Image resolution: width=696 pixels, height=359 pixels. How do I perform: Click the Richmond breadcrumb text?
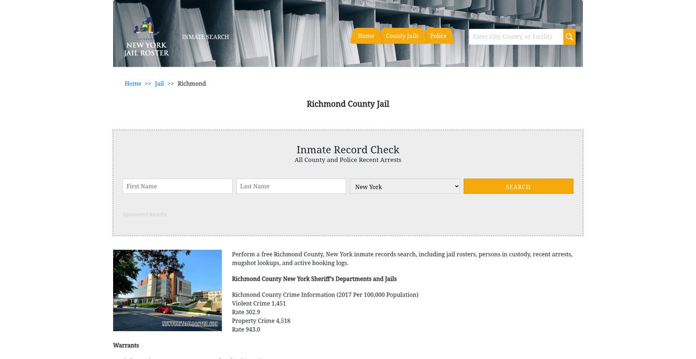(x=192, y=84)
